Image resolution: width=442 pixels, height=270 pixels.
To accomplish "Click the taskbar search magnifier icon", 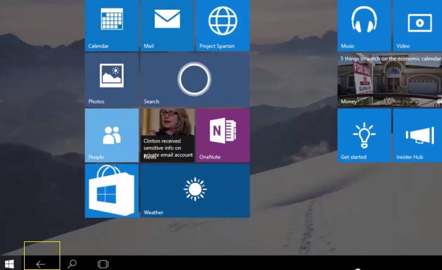I will click(72, 264).
